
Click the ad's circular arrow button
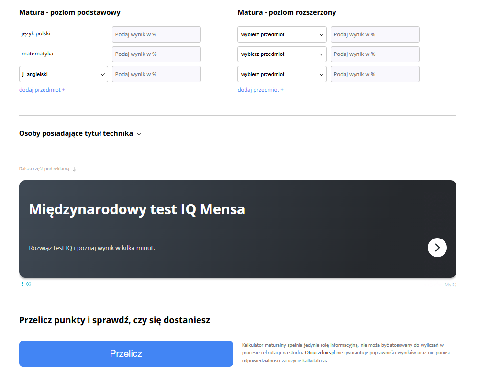click(x=437, y=248)
